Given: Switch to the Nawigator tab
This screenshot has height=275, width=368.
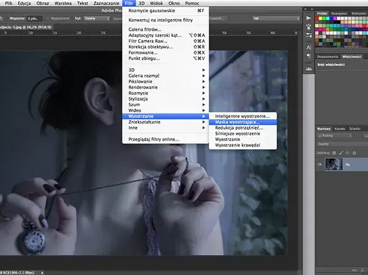Looking at the screenshot, I should tap(339, 14).
